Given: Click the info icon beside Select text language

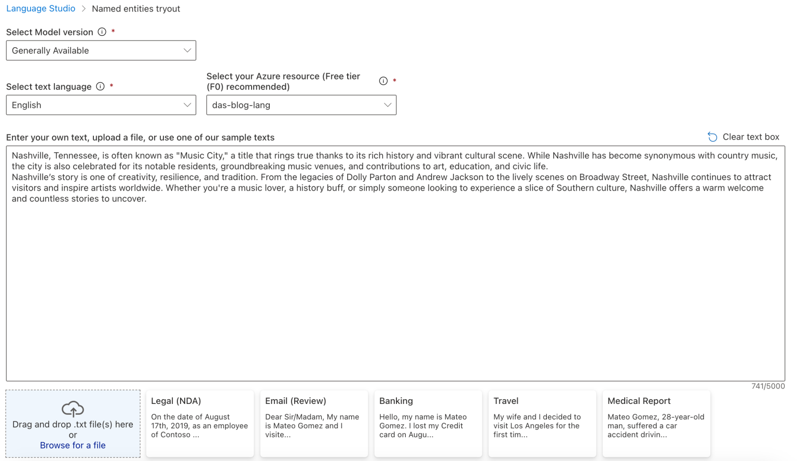Looking at the screenshot, I should coord(100,86).
